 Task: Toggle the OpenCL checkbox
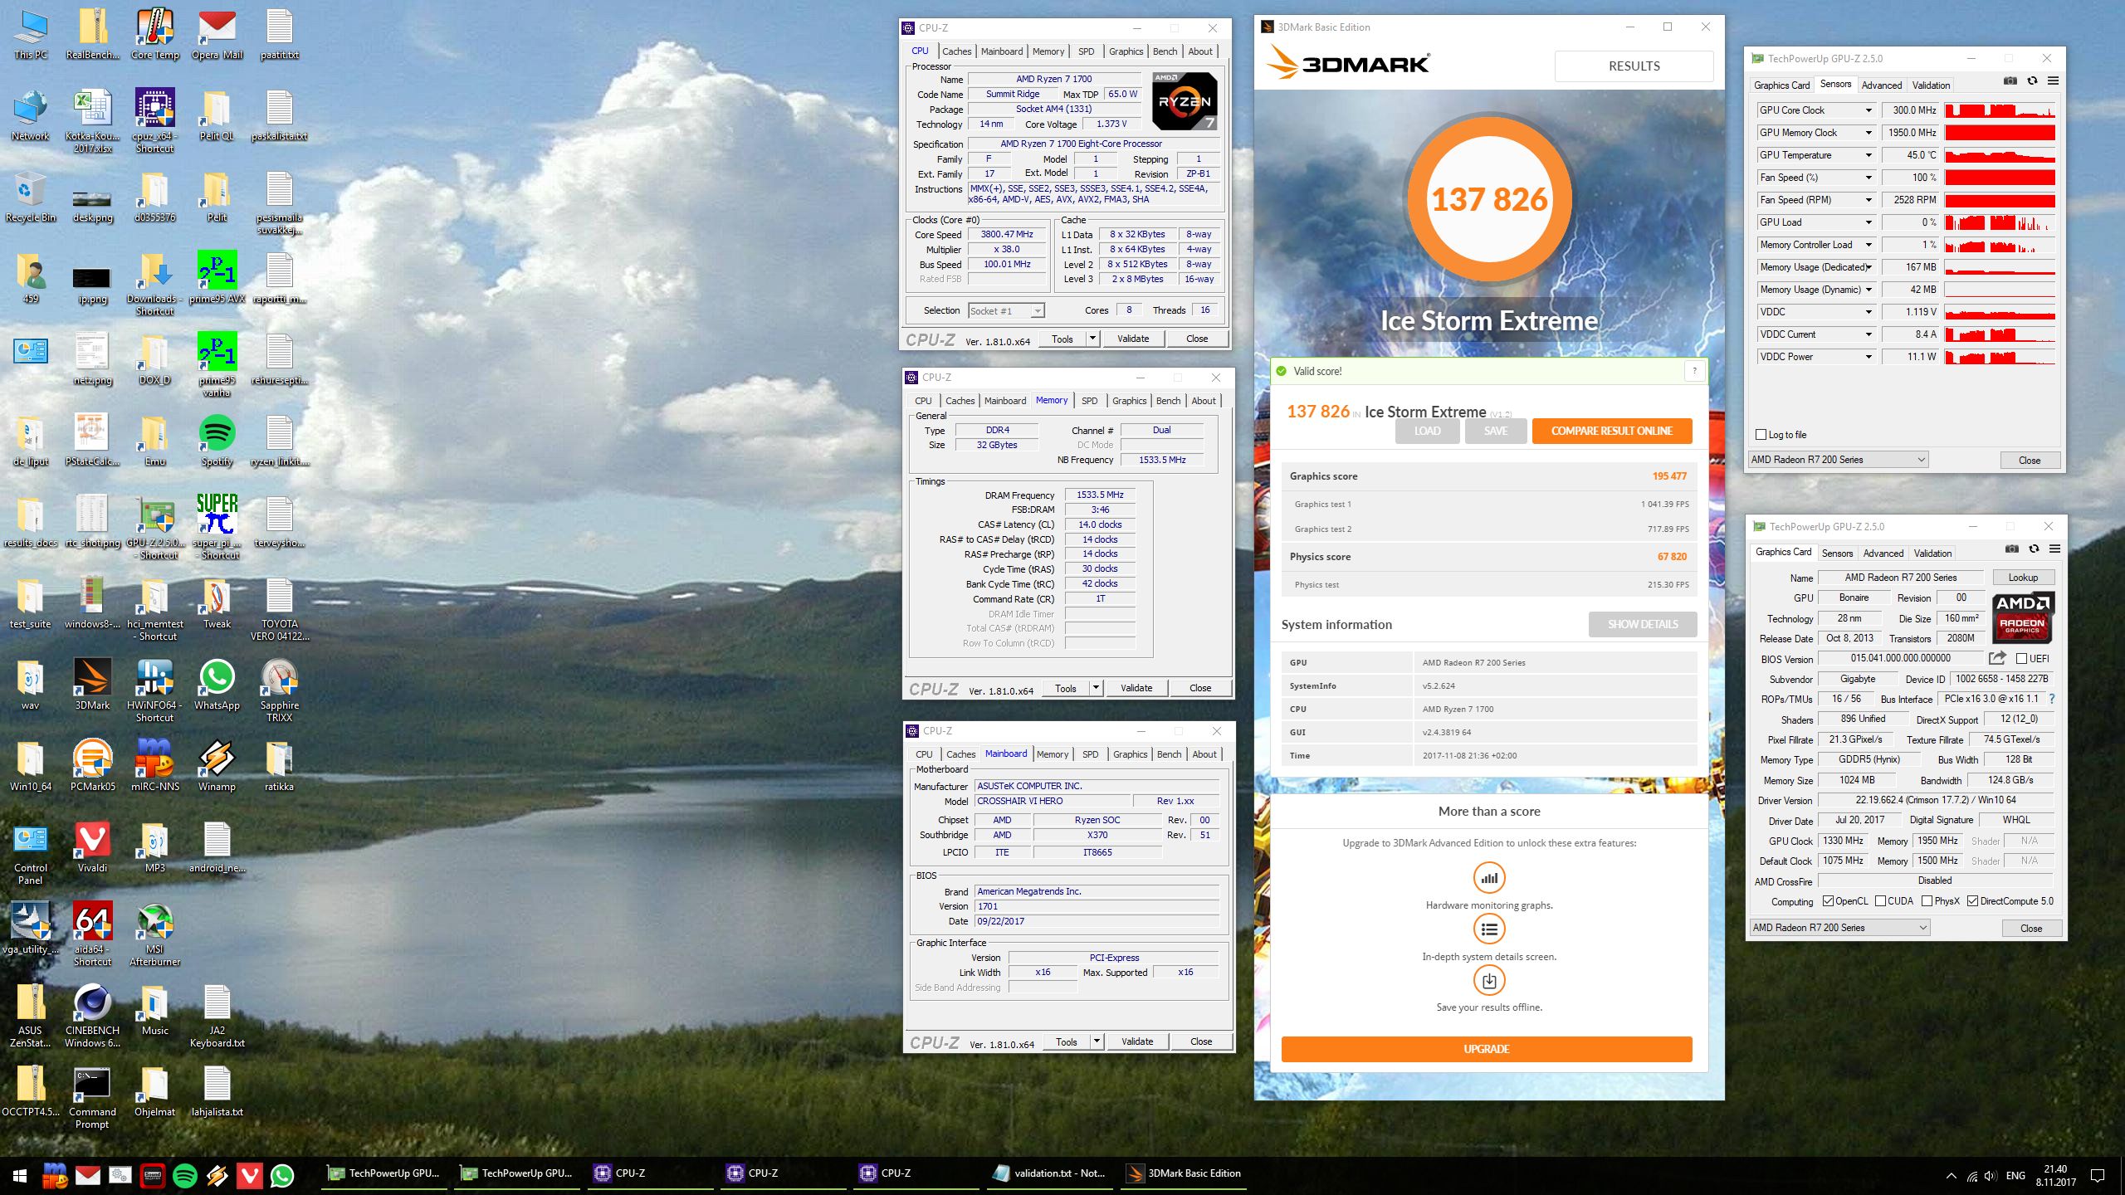[x=1828, y=901]
